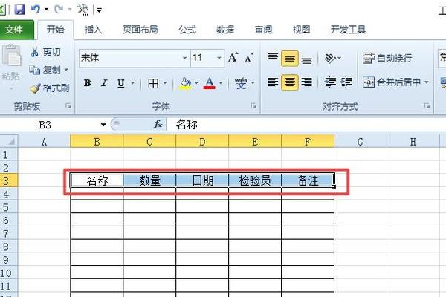Click the formula bar showing 名称
446x297 pixels.
306,125
